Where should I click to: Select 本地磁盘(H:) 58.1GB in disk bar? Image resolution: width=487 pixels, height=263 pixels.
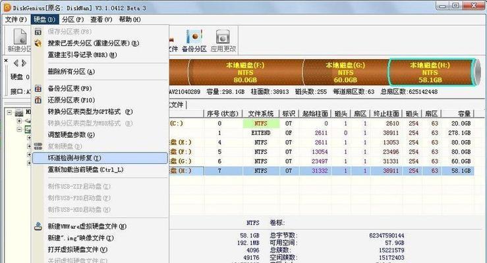430,72
